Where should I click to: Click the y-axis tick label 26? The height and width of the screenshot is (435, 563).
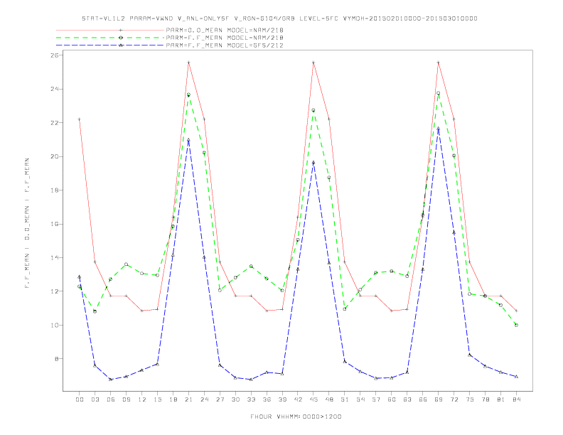pos(54,55)
